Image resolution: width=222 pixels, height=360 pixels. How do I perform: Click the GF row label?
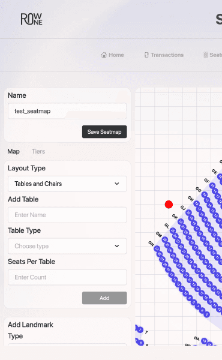tap(207, 181)
